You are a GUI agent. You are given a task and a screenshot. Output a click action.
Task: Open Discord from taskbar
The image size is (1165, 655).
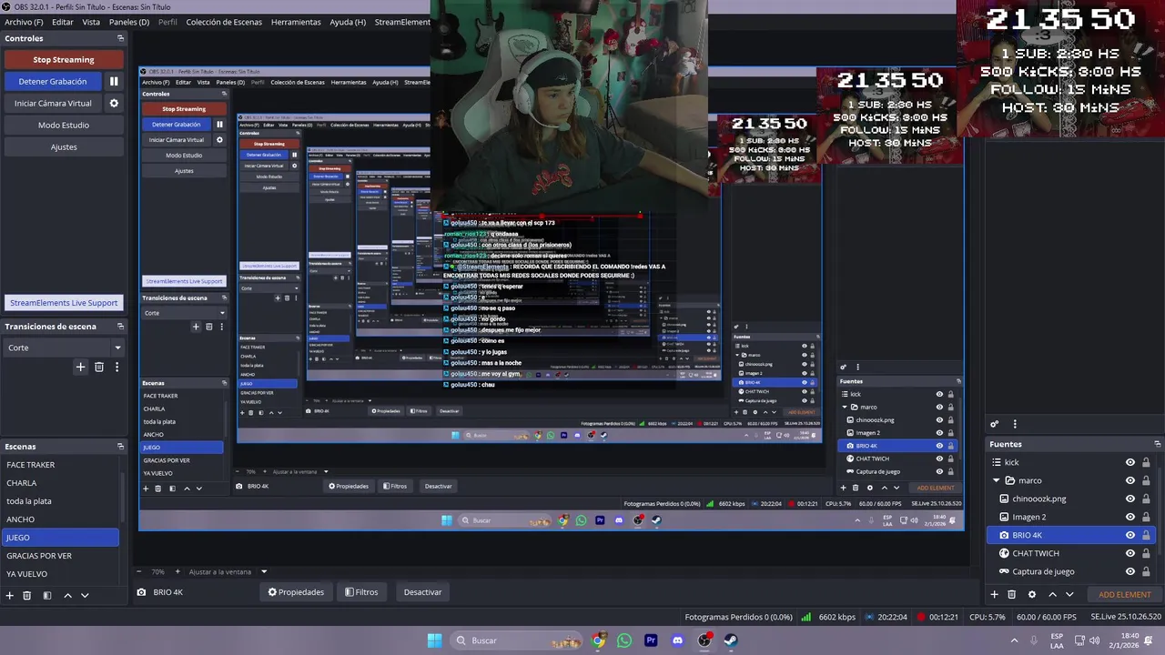tap(677, 640)
